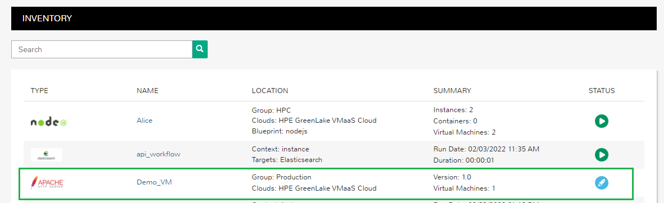Click the Node.js logo in Alice row

pyautogui.click(x=49, y=122)
